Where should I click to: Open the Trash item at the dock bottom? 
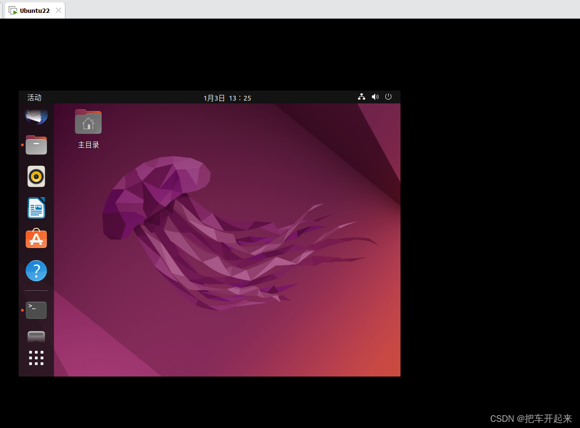click(36, 336)
